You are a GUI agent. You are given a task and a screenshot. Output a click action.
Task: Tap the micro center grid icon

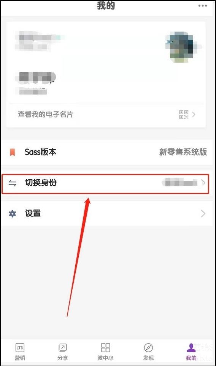[105, 347]
